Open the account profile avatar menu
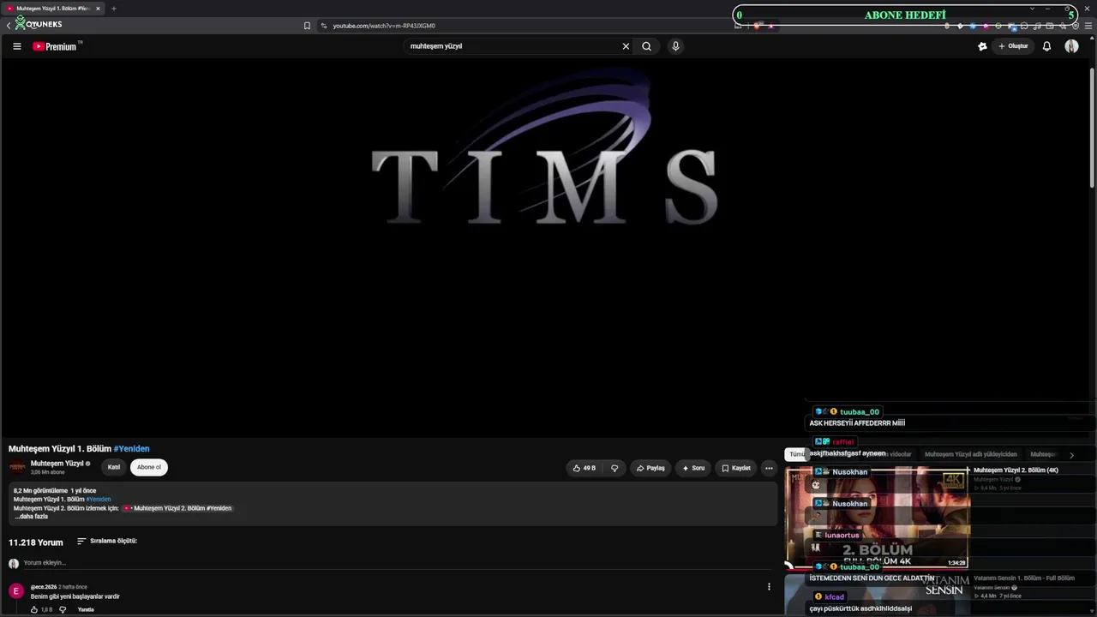Image resolution: width=1097 pixels, height=617 pixels. click(1071, 46)
